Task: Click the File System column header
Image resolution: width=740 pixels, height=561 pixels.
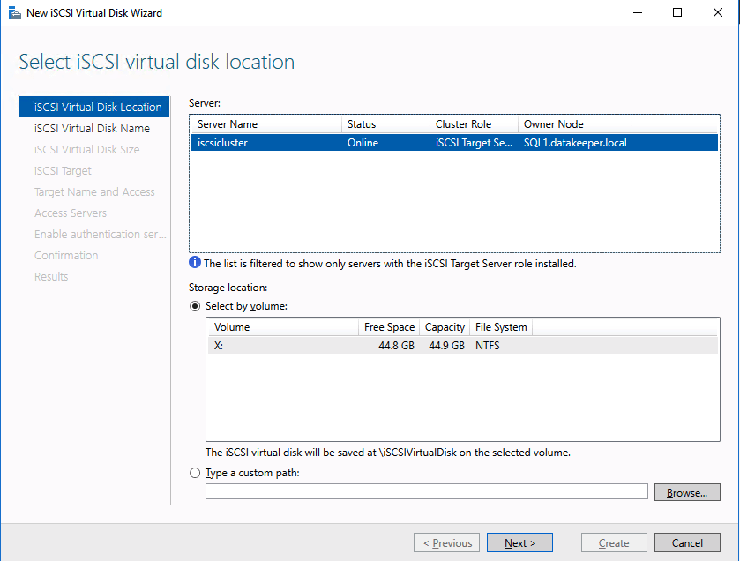Action: click(501, 327)
